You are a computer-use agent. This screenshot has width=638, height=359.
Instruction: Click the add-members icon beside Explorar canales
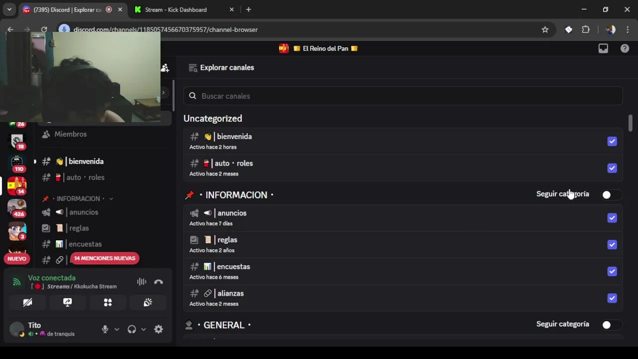[x=165, y=68]
